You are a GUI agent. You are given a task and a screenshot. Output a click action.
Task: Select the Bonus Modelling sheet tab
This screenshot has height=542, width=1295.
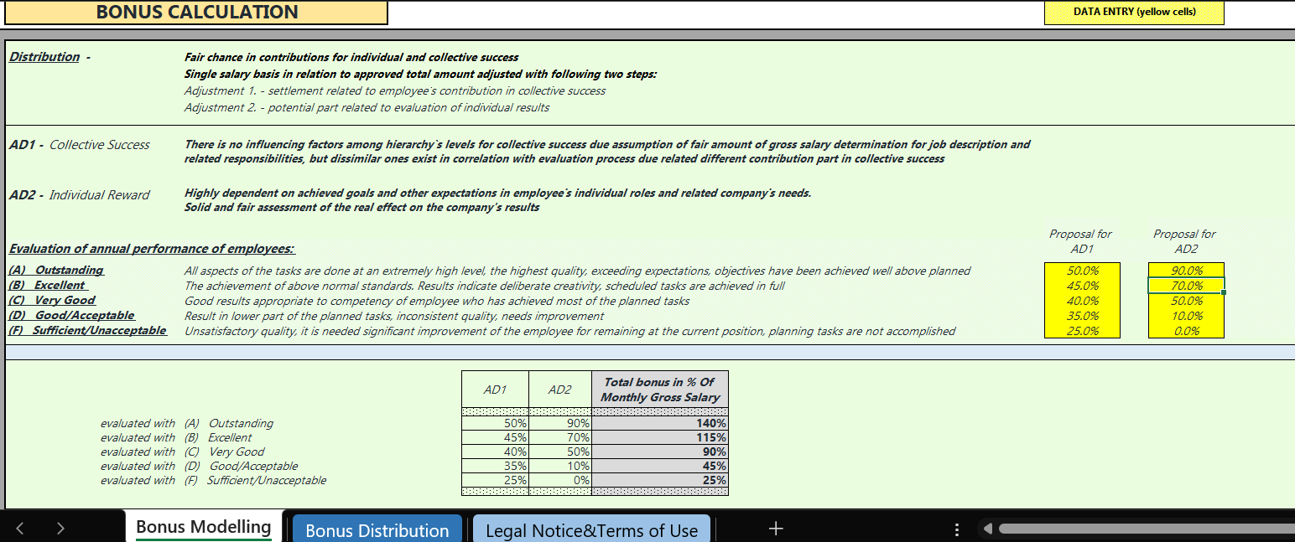pyautogui.click(x=203, y=527)
